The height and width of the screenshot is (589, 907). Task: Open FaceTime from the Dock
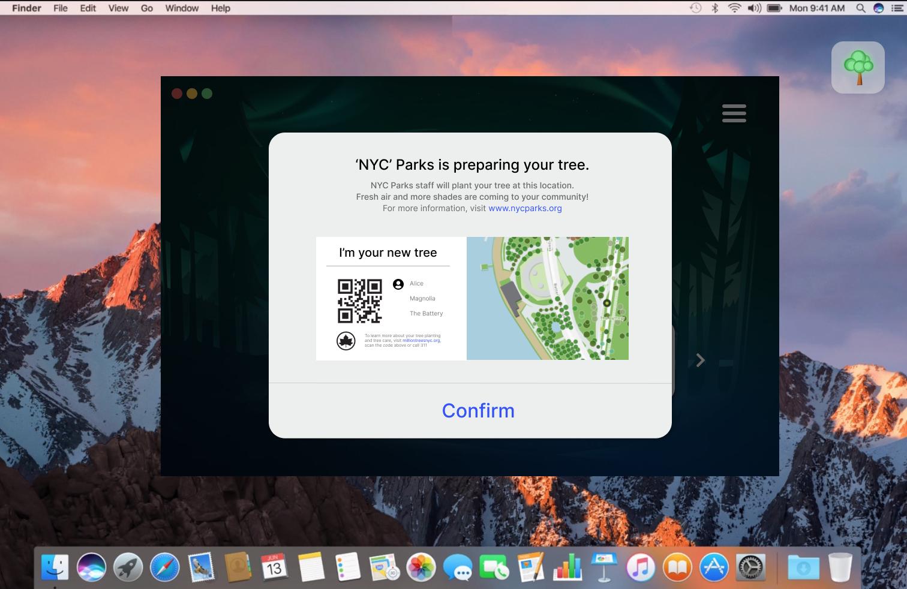494,567
